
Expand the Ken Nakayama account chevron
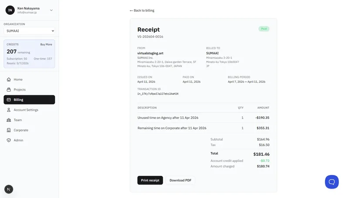click(51, 10)
